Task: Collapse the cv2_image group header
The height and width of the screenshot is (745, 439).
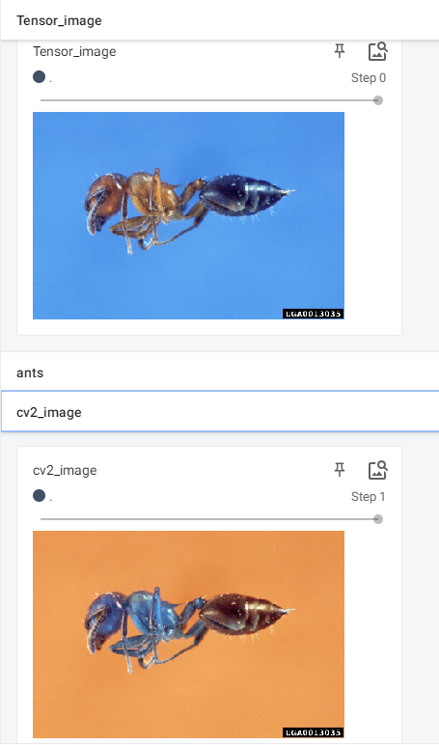Action: (220, 412)
